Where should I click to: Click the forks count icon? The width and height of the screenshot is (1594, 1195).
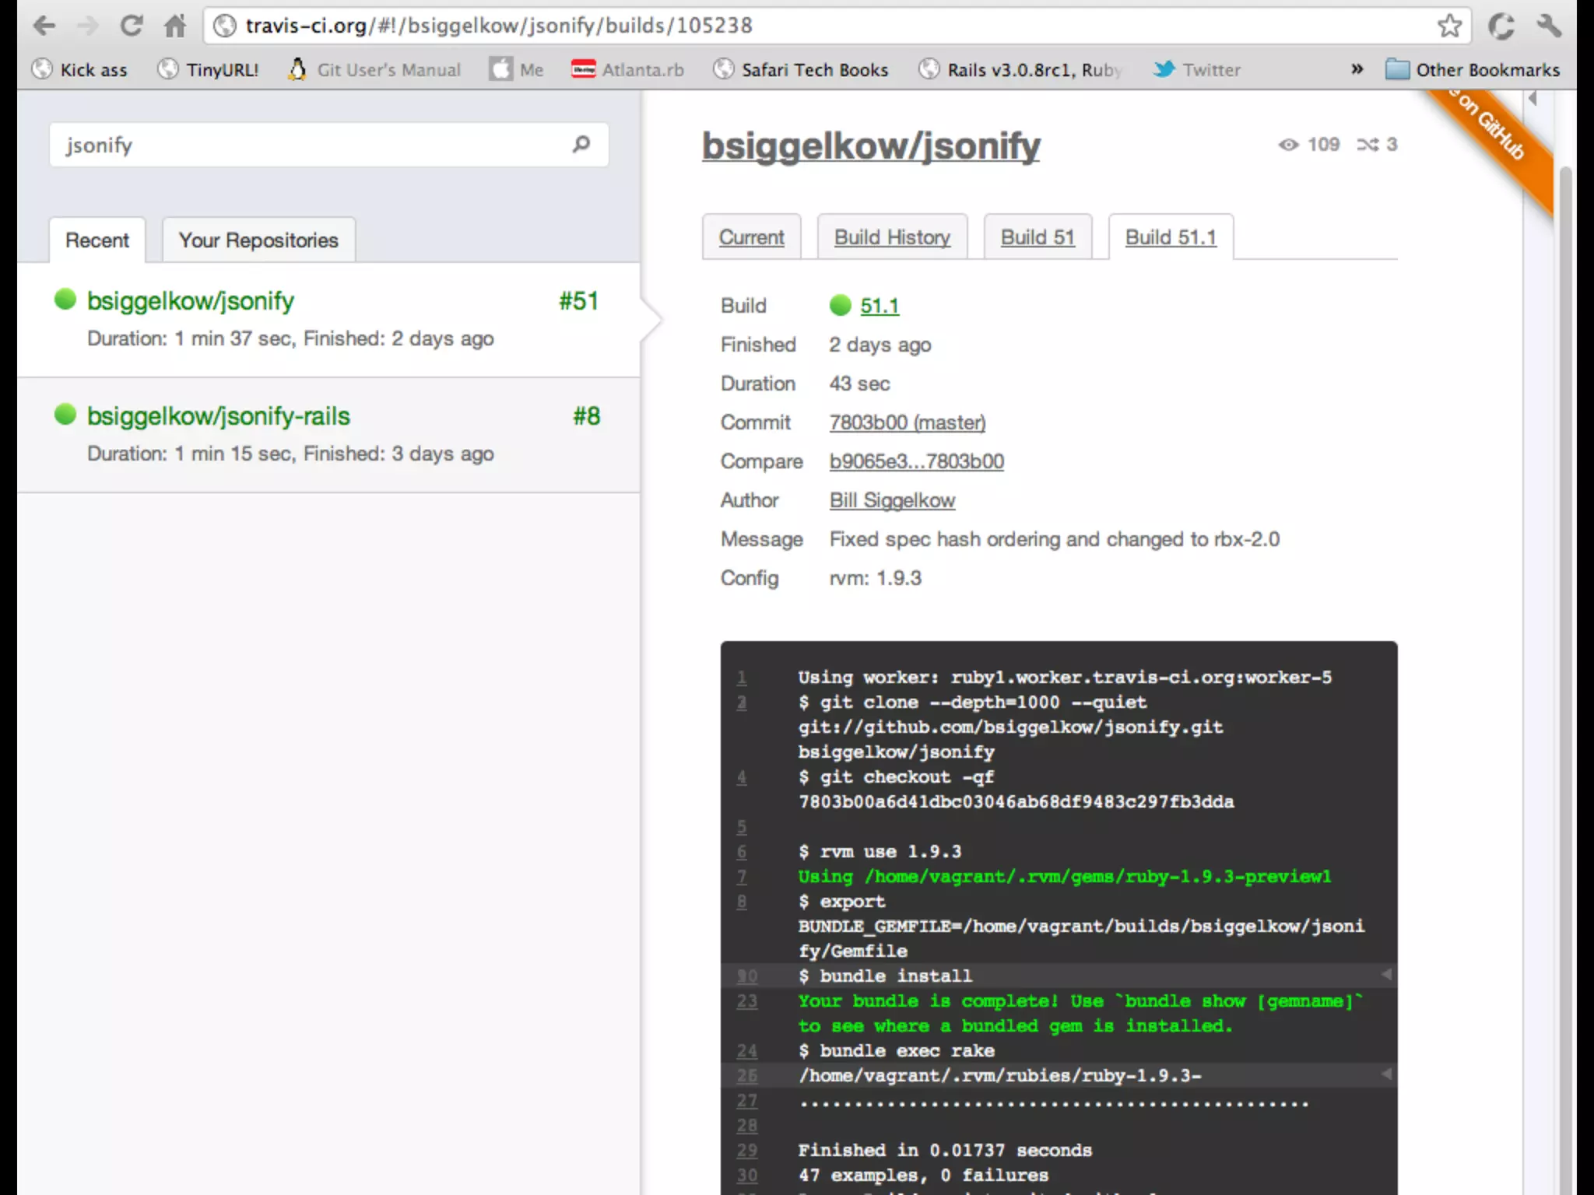point(1368,145)
